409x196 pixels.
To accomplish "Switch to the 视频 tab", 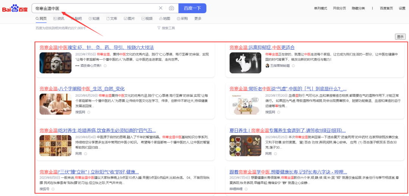I will click(x=147, y=19).
